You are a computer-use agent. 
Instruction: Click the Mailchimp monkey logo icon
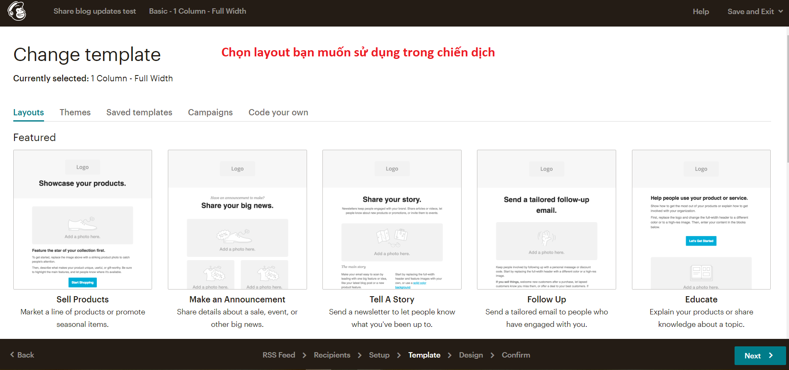(x=17, y=11)
